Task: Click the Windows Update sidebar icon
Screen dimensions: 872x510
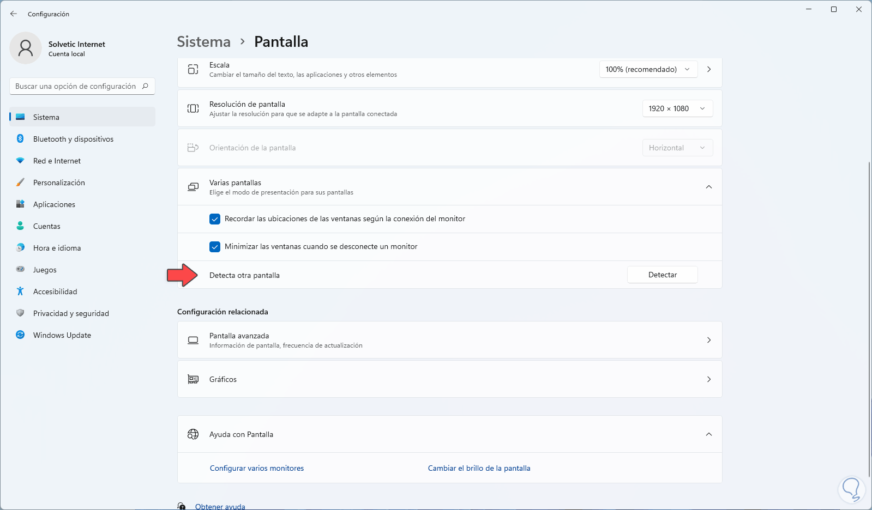Action: point(20,335)
